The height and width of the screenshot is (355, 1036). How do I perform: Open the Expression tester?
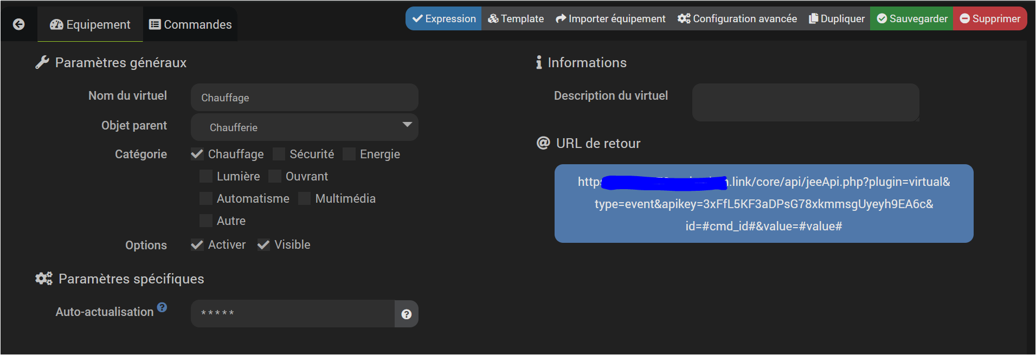tap(443, 19)
